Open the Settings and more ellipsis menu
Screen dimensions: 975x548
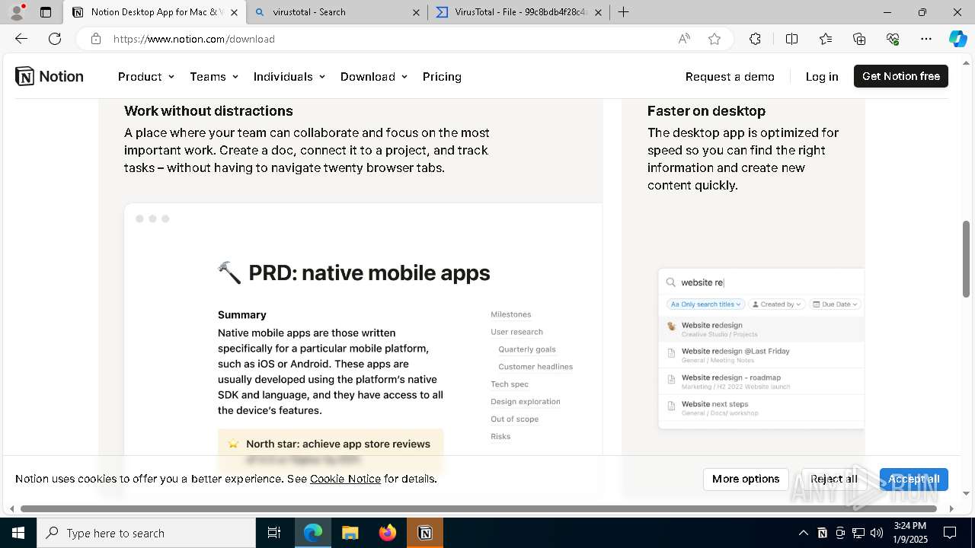coord(926,39)
